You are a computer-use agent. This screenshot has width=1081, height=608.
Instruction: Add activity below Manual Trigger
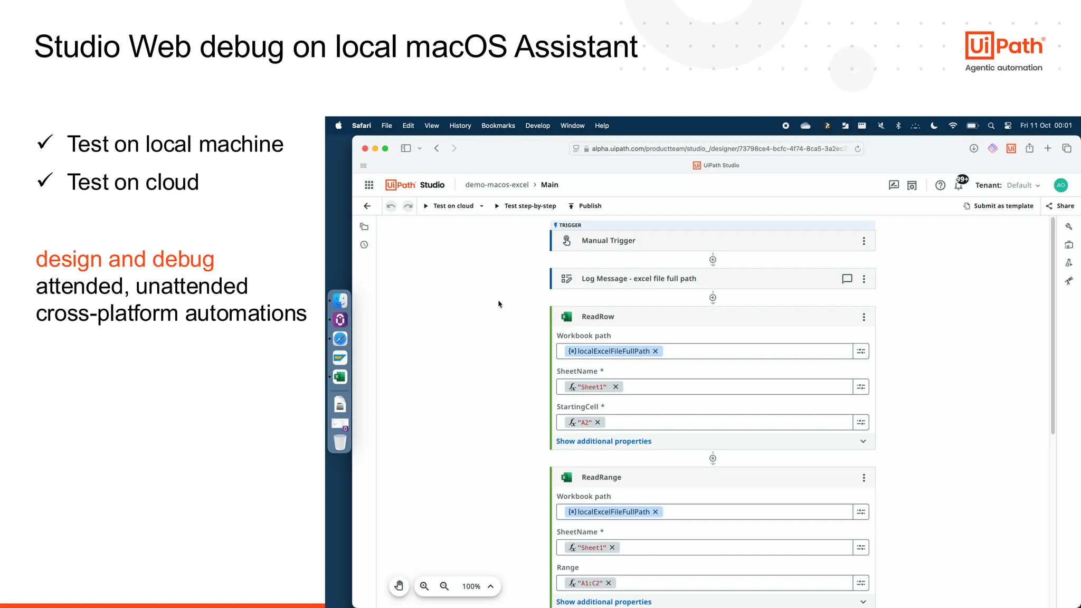[713, 260]
